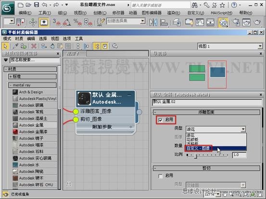Image resolution: width=266 pixels, height=199 pixels.
Task: Toggle the angle snap icon
Action: point(67,23)
